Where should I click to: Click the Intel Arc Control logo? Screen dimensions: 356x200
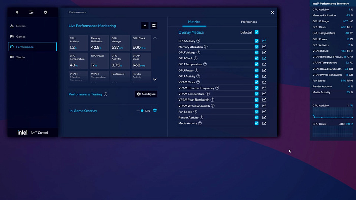(33, 132)
